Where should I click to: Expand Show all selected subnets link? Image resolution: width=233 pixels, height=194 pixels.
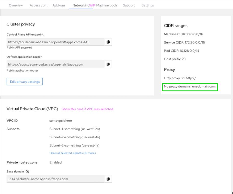click(x=73, y=153)
